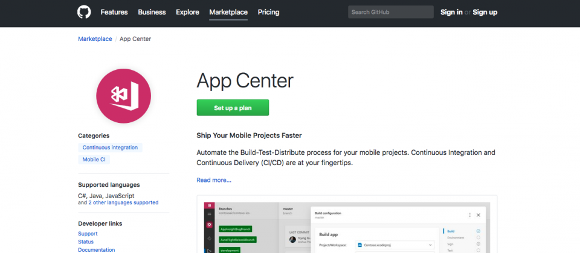This screenshot has width=580, height=253.
Task: Open the Features page in top navigation
Action: [114, 12]
